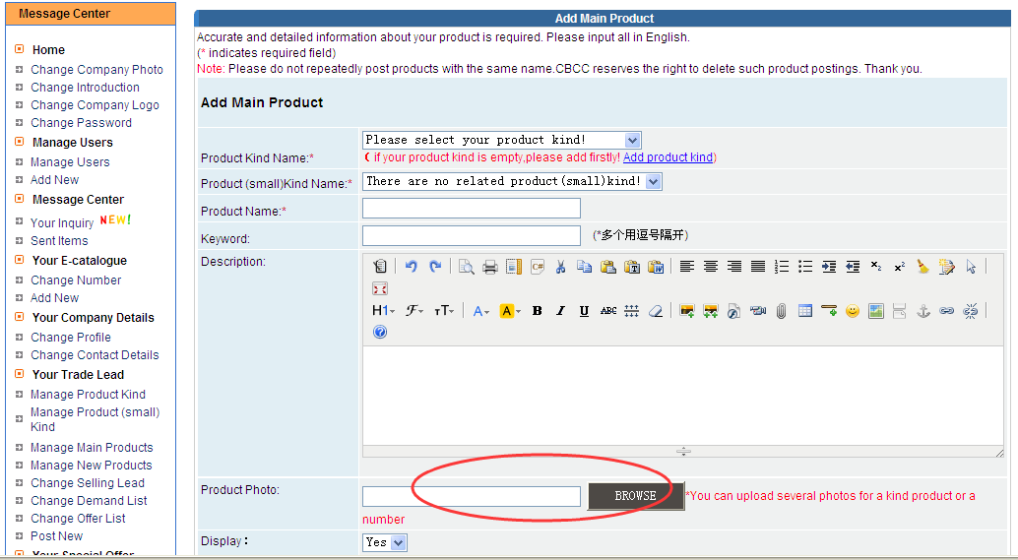Toggle Underline formatting

tap(584, 311)
